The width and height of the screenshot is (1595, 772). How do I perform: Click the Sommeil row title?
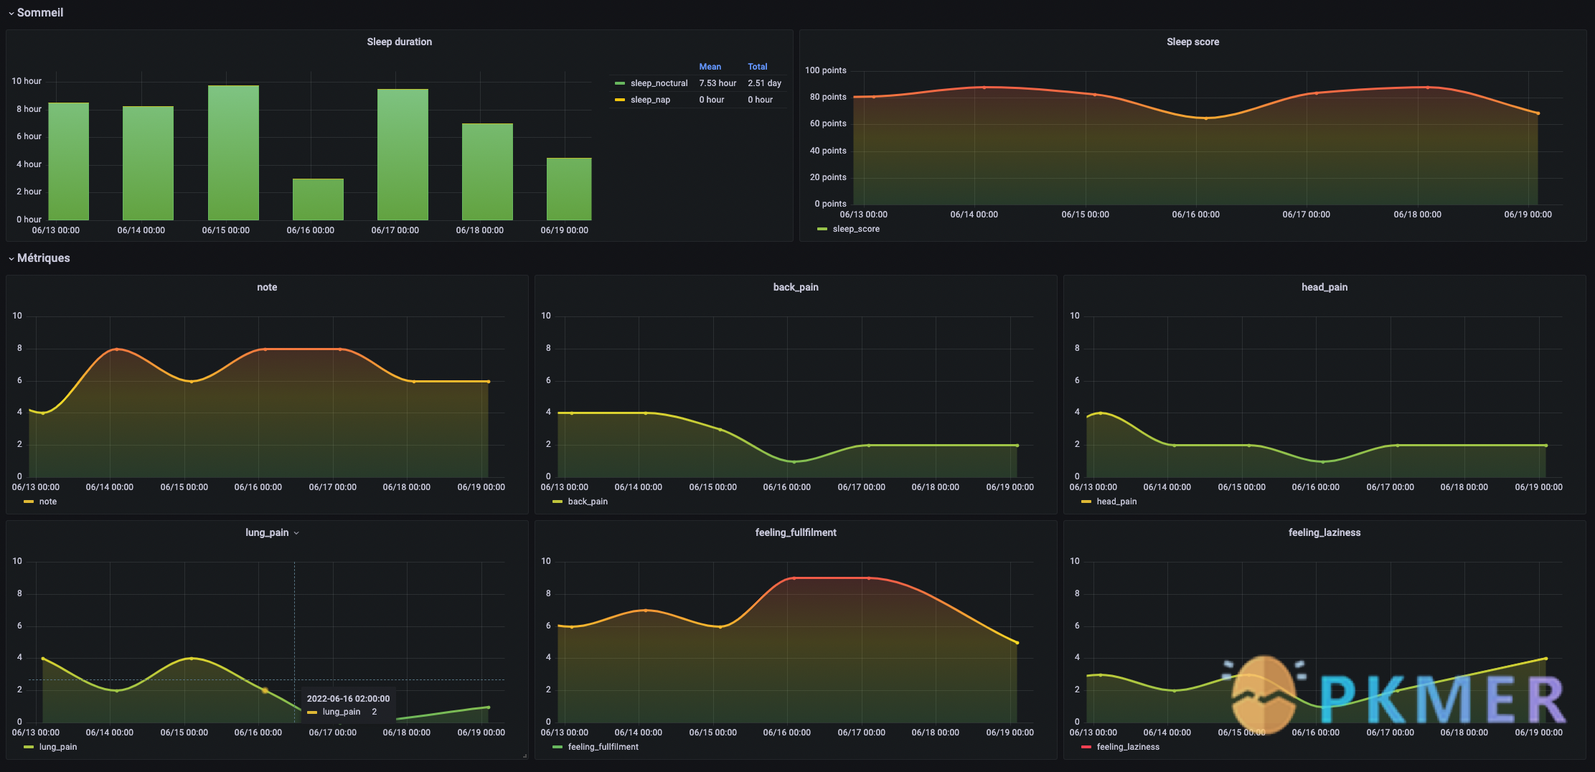tap(40, 12)
